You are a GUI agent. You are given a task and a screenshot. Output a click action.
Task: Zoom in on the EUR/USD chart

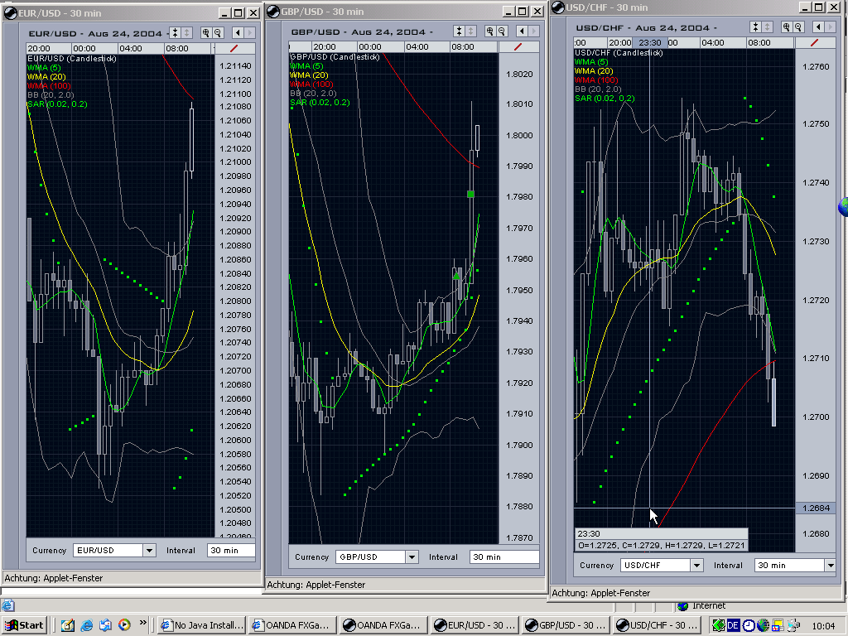click(x=205, y=33)
